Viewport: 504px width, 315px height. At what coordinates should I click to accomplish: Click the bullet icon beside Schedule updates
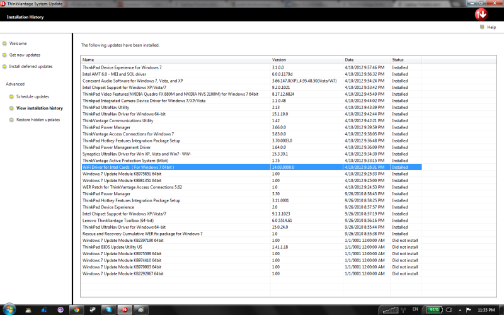coord(11,96)
